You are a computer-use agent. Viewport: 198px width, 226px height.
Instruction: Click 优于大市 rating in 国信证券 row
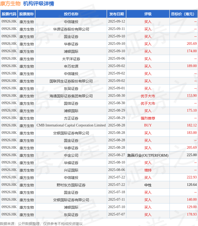(148, 103)
